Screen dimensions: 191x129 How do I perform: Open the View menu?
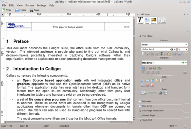(19, 5)
